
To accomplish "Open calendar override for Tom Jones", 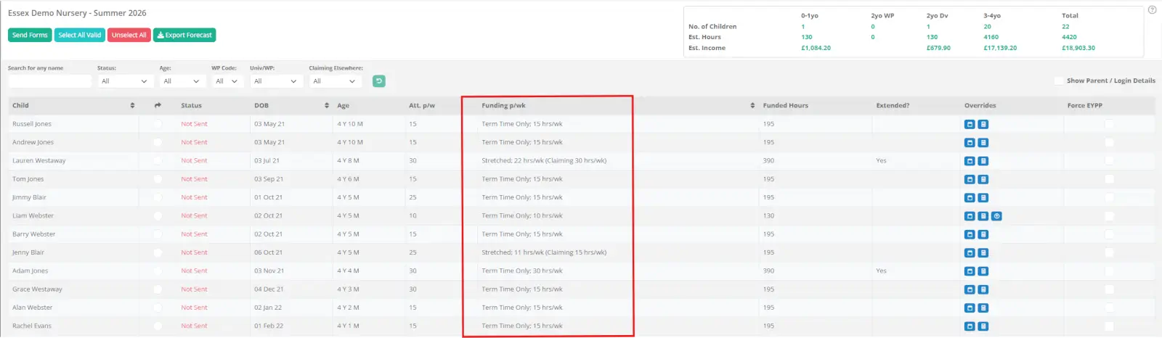I will [x=969, y=179].
